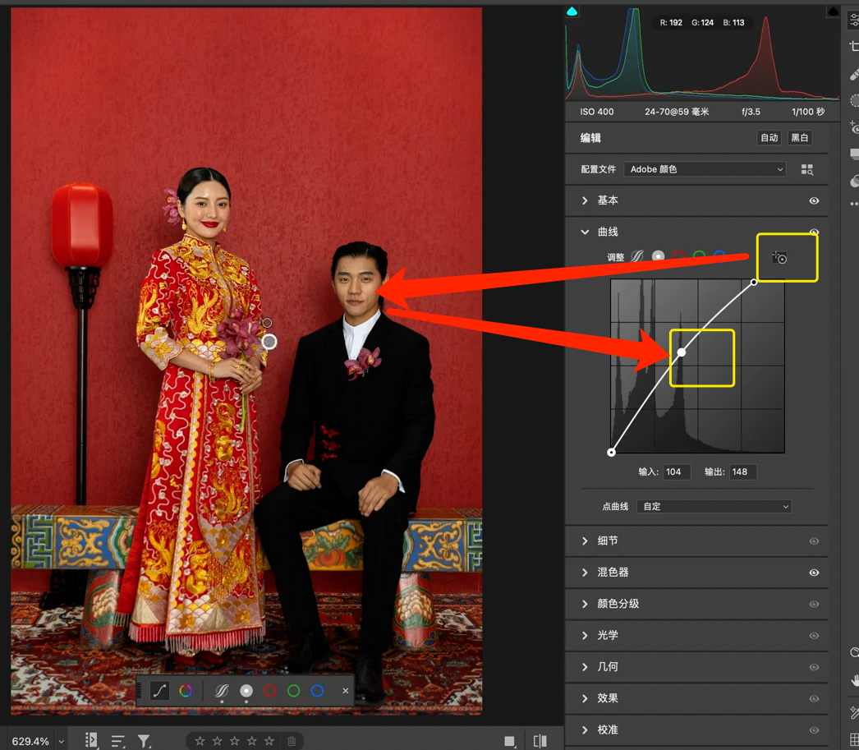
Task: Select the blue channel curve circle
Action: point(720,255)
